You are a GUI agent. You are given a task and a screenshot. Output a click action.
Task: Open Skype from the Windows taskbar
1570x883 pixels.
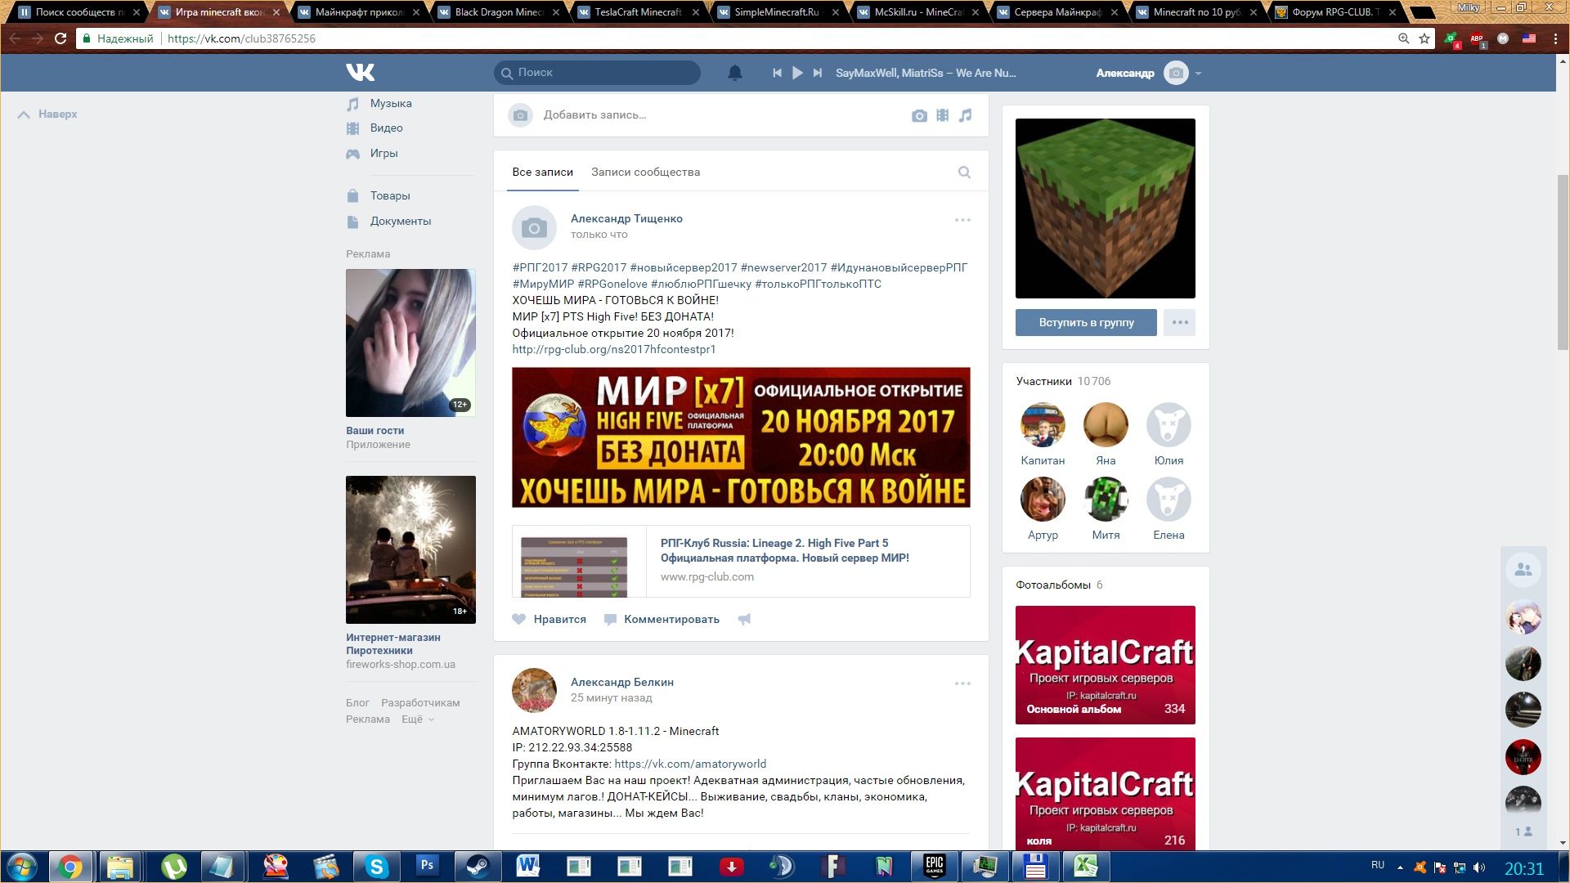376,866
